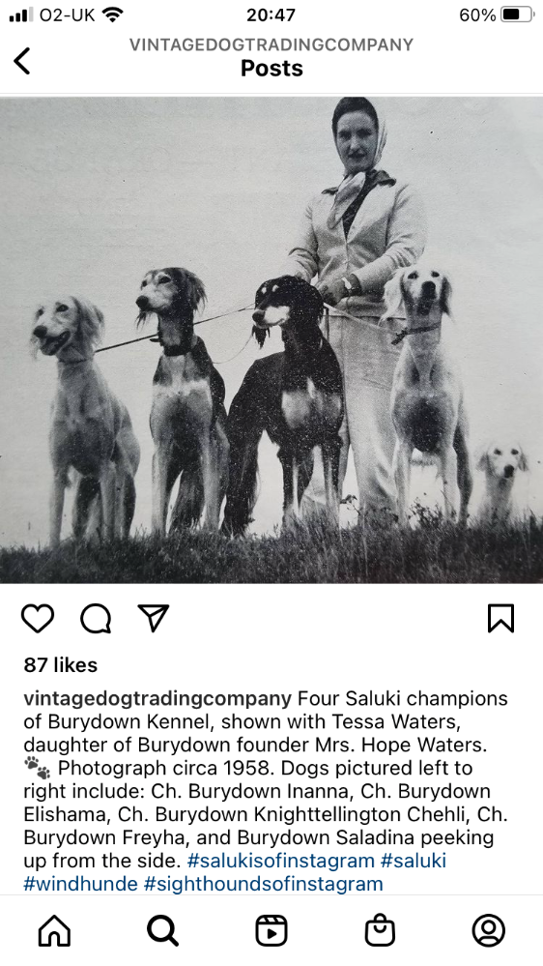Image resolution: width=543 pixels, height=966 pixels.
Task: Open the vintagedogtradingcompany username in the caption
Action: click(157, 698)
